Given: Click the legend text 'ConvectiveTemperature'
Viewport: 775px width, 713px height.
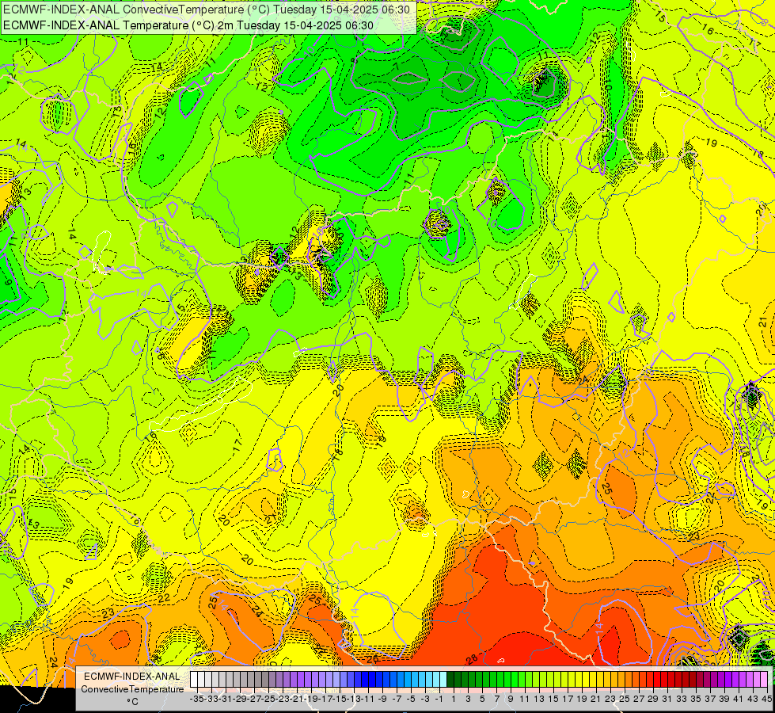Looking at the screenshot, I should [x=132, y=688].
